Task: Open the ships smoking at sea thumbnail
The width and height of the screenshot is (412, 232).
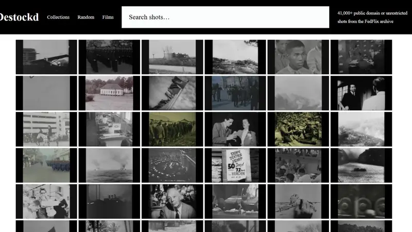Action: pos(109,165)
